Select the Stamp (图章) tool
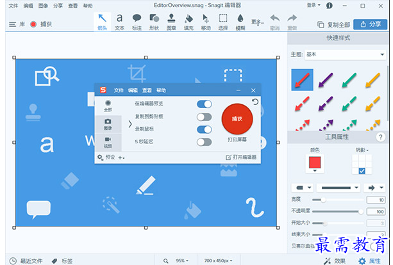393x265 pixels. point(171,22)
